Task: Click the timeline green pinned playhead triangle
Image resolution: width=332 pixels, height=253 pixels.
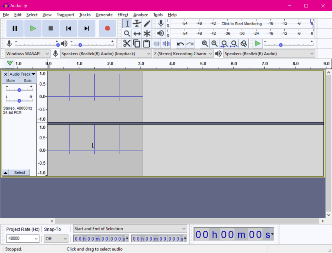Action: [x=9, y=63]
